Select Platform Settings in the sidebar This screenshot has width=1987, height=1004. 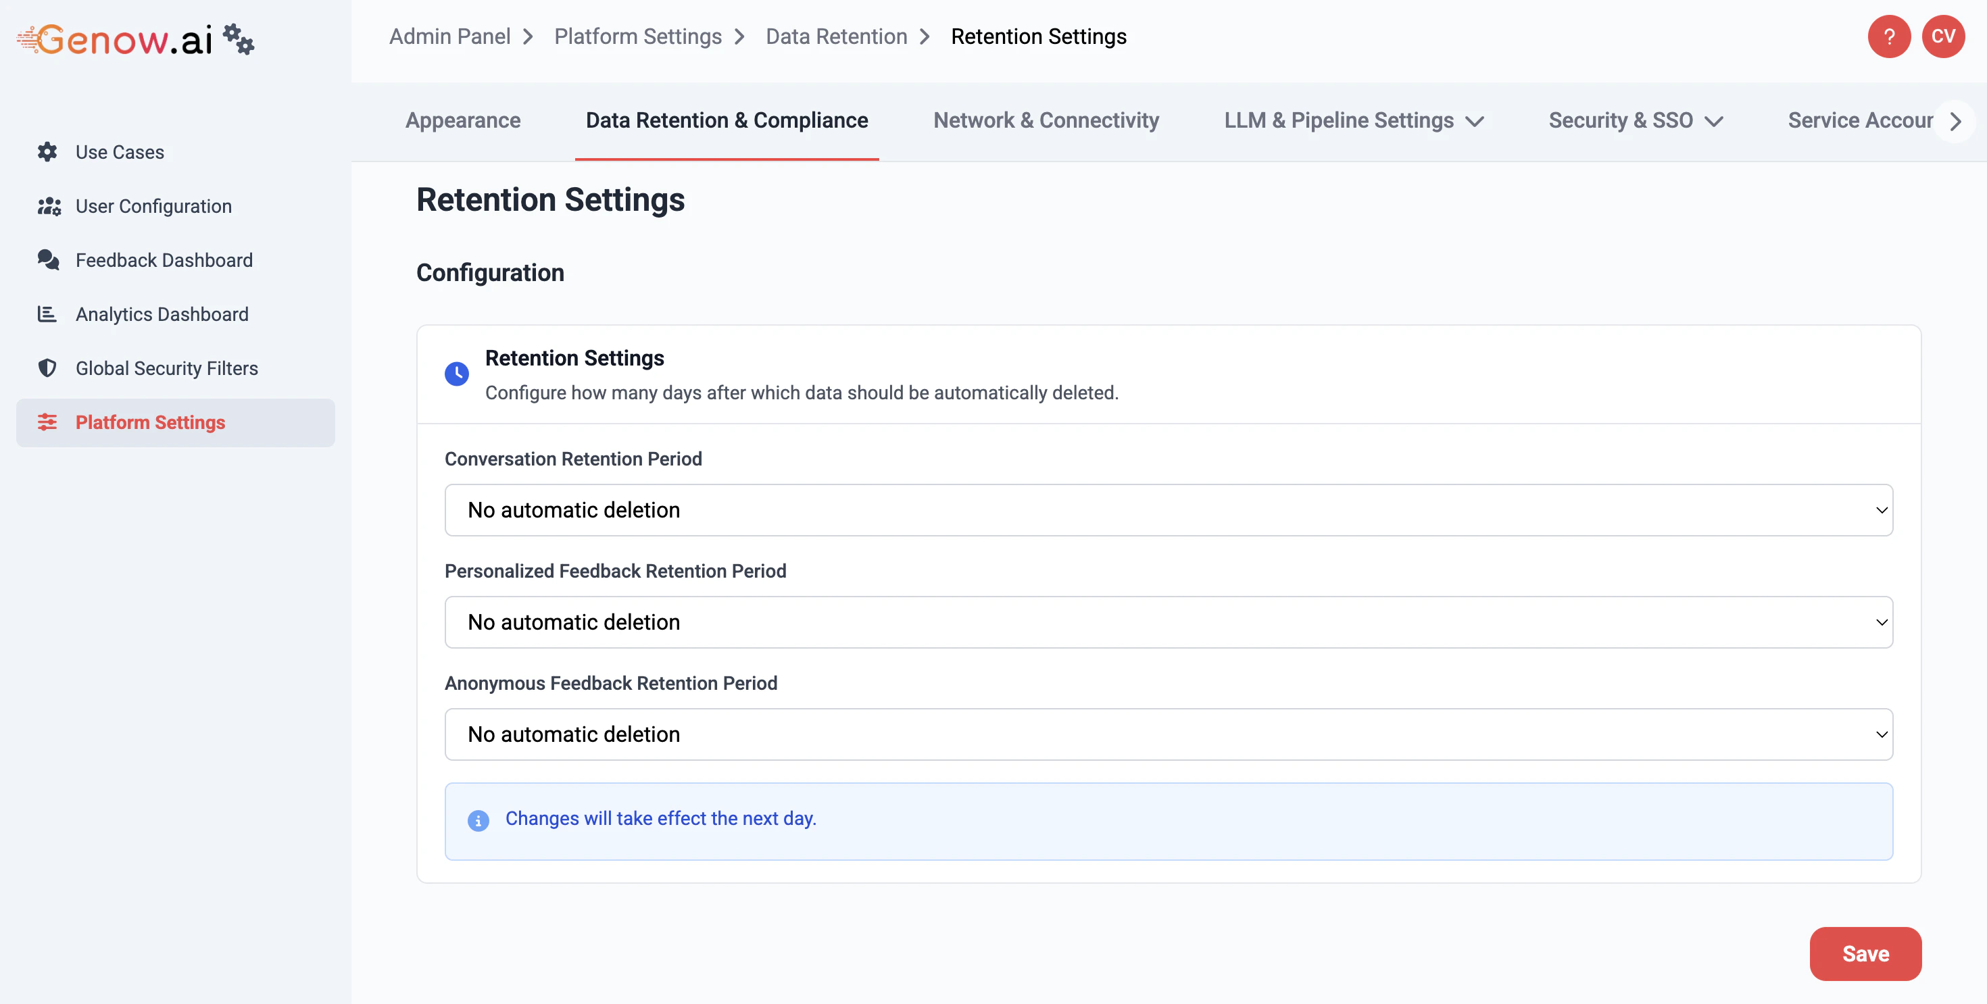pyautogui.click(x=175, y=422)
